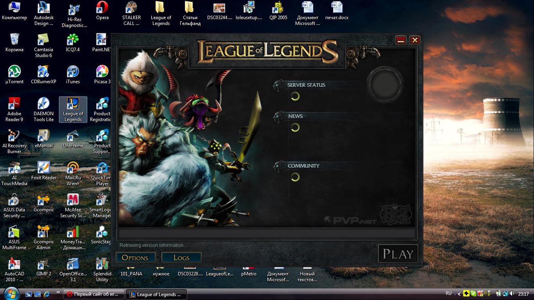Click the round status orb in the launcher
Screen dimensions: 534x300
[386, 84]
